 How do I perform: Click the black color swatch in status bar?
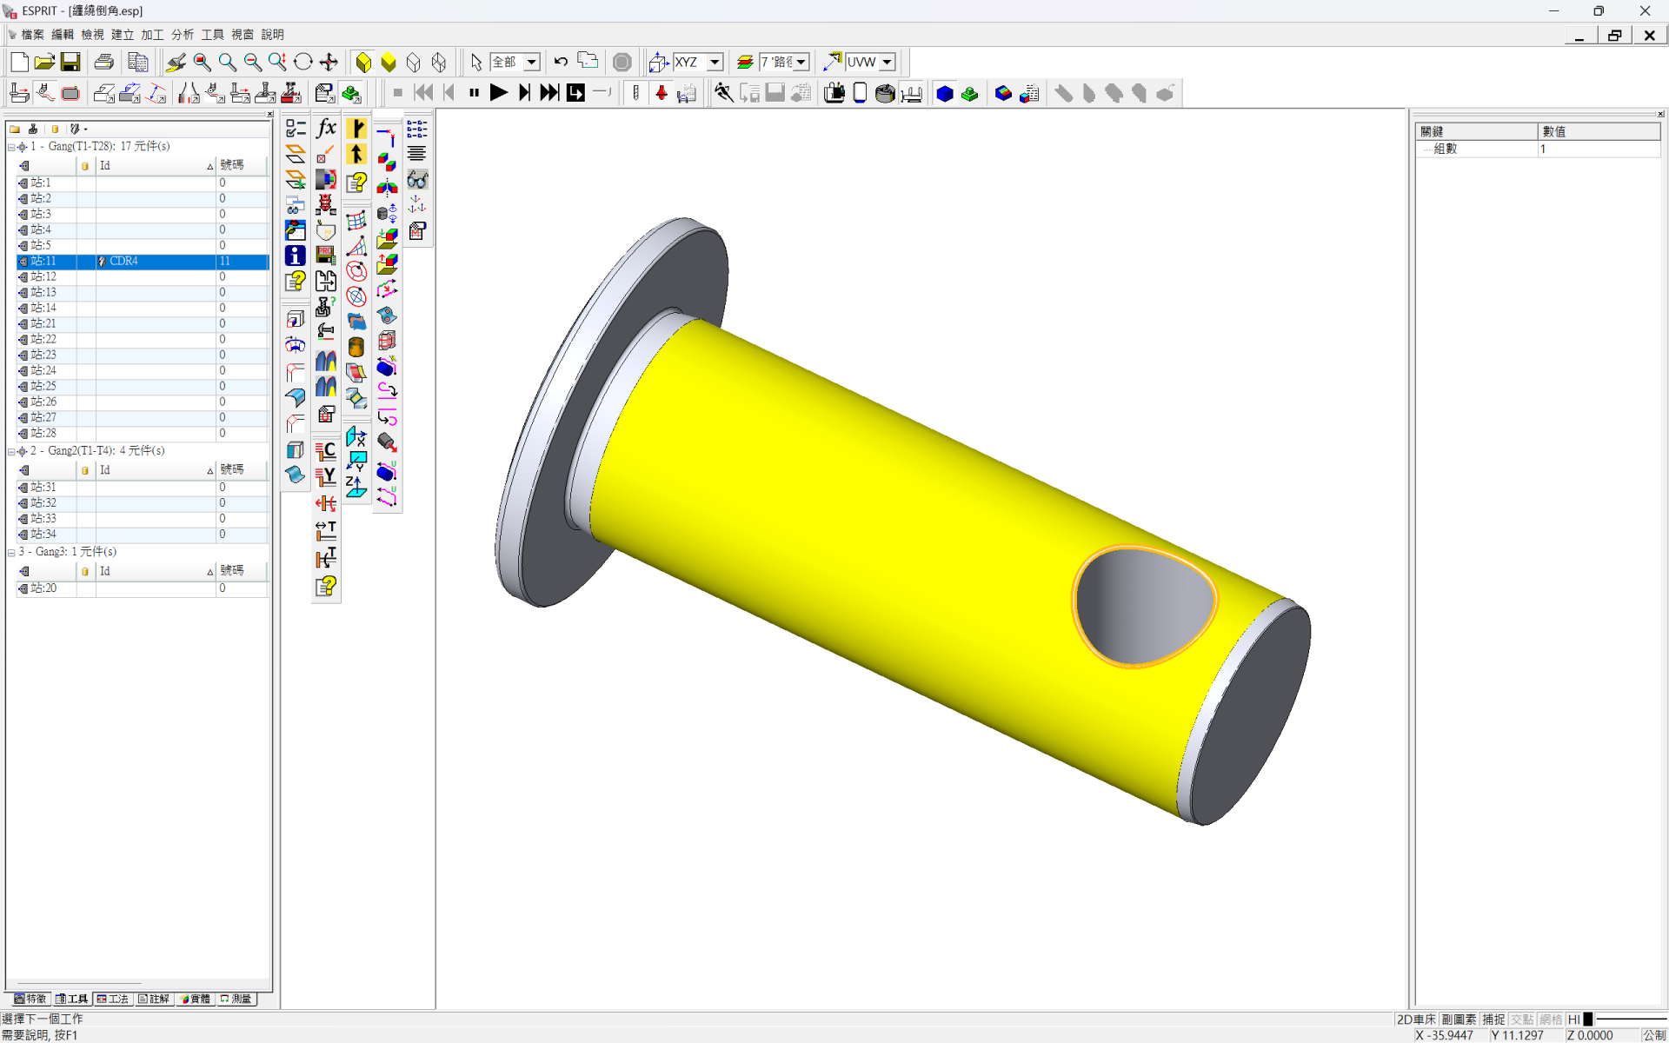tap(1587, 1020)
